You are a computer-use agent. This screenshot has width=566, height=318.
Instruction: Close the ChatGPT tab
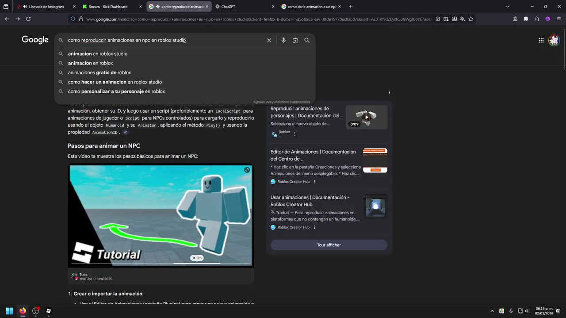273,7
